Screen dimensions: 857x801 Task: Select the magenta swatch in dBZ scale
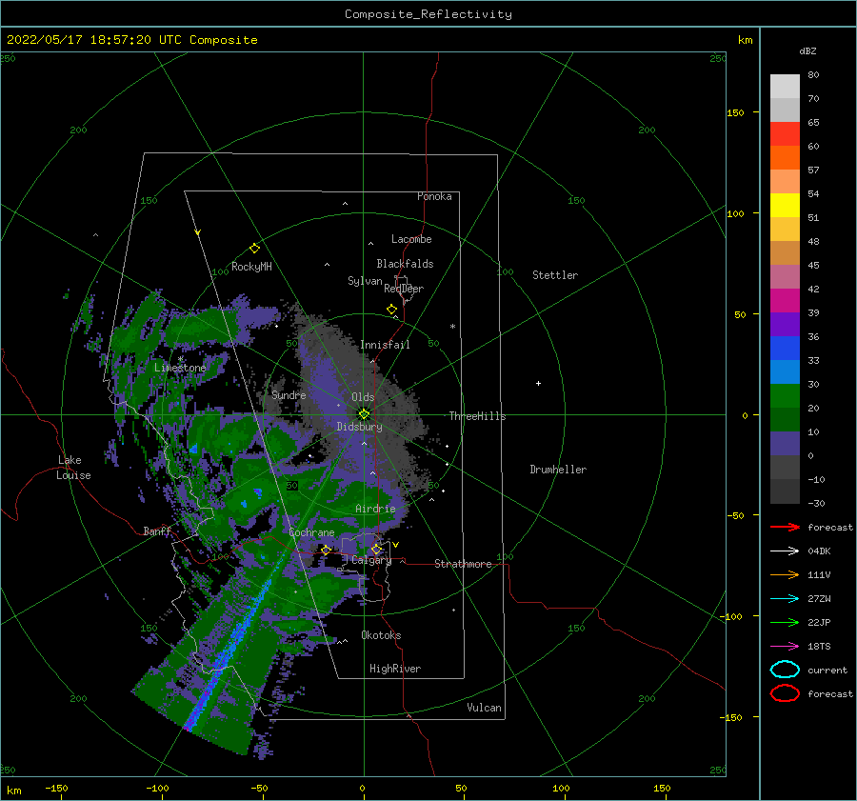(x=785, y=301)
